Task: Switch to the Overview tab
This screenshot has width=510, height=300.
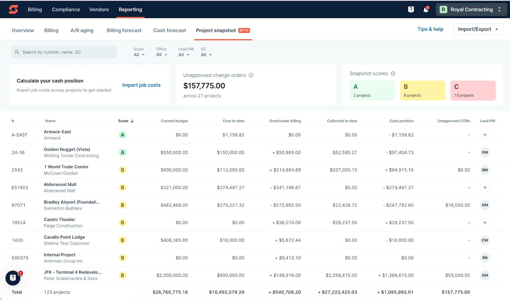Action: [x=23, y=30]
